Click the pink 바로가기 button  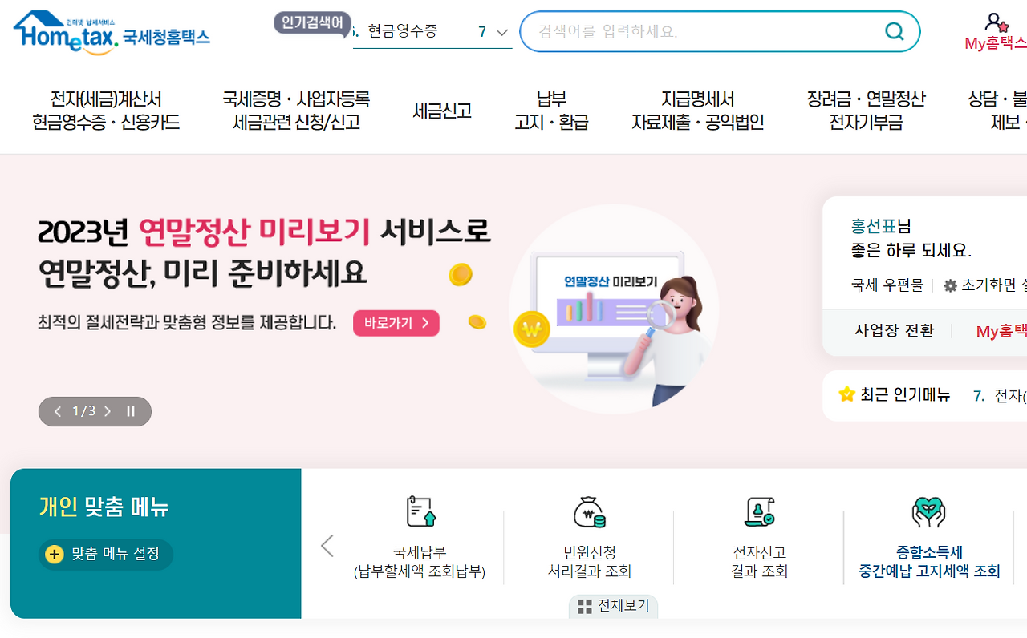(396, 323)
